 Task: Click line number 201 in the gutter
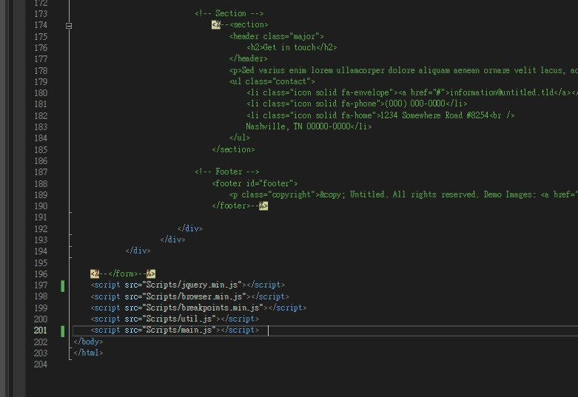tap(41, 330)
